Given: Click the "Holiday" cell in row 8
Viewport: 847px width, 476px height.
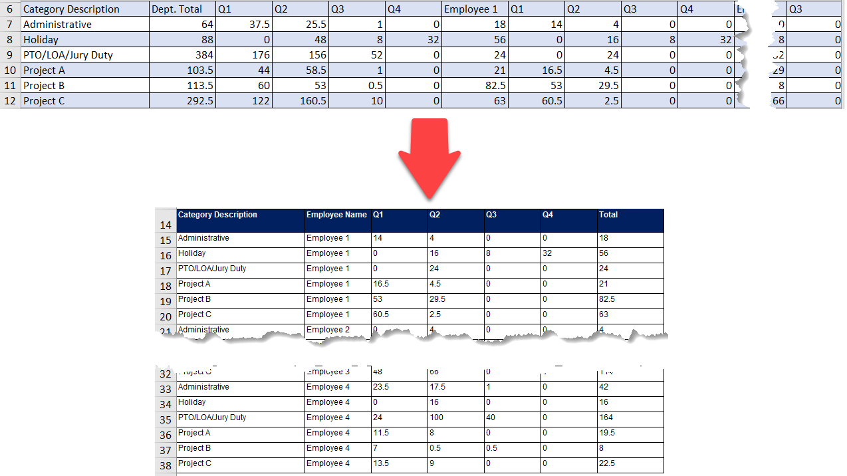Looking at the screenshot, I should [84, 40].
